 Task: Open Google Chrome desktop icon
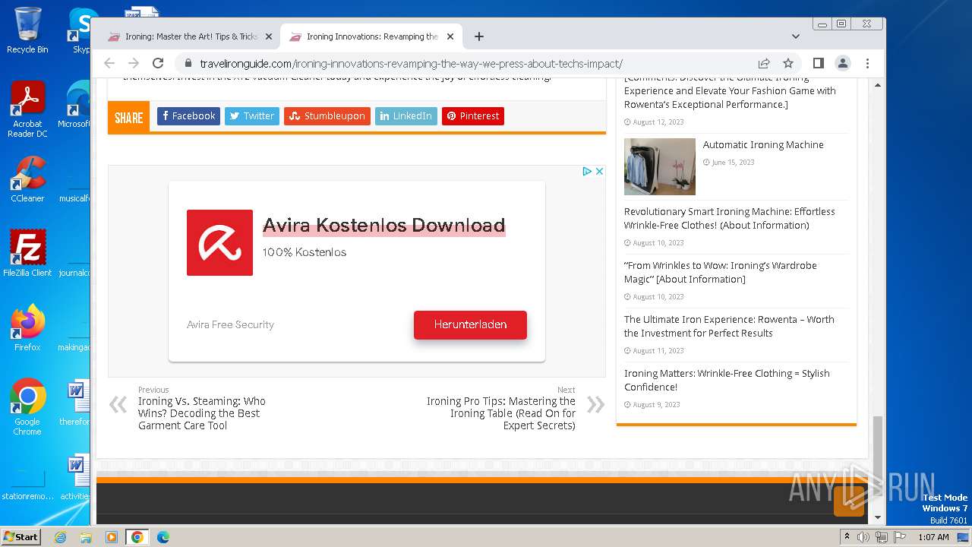coord(27,406)
